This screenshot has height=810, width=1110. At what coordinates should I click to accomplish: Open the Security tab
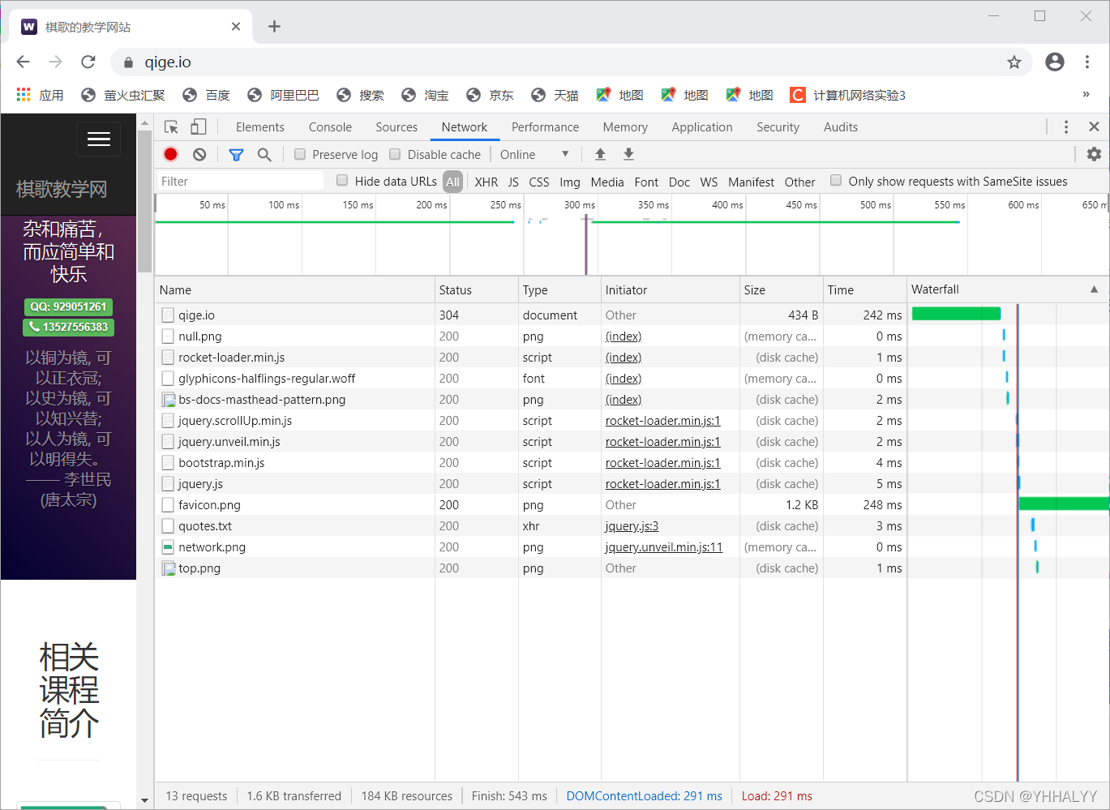pos(778,127)
